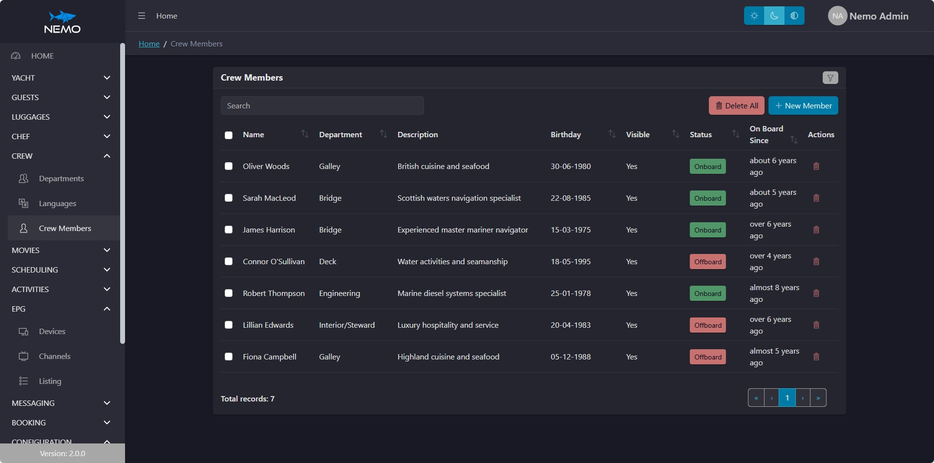Switch to light theme sun icon
934x463 pixels.
pyautogui.click(x=754, y=16)
